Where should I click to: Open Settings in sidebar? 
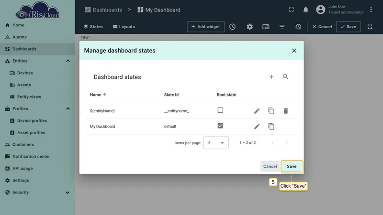point(37,181)
